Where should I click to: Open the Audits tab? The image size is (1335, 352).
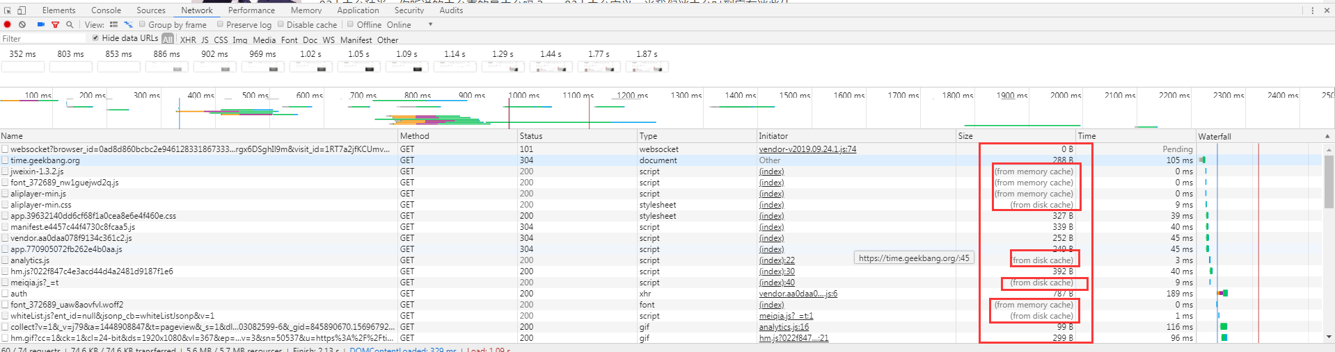click(451, 10)
